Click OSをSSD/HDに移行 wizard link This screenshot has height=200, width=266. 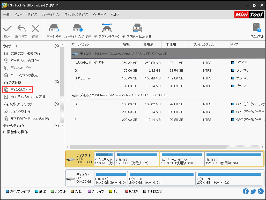tap(25, 53)
